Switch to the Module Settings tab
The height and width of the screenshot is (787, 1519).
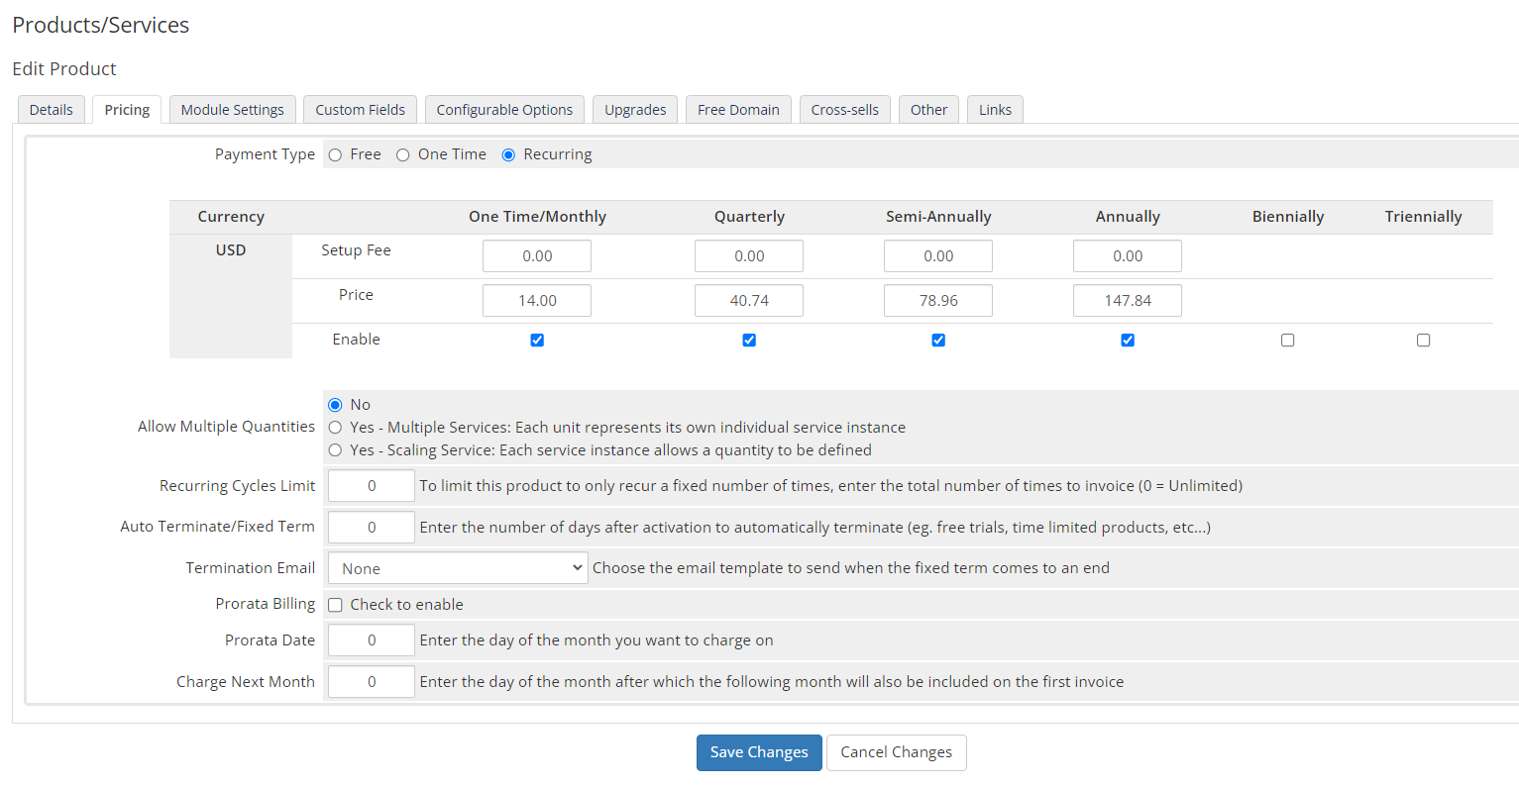232,110
